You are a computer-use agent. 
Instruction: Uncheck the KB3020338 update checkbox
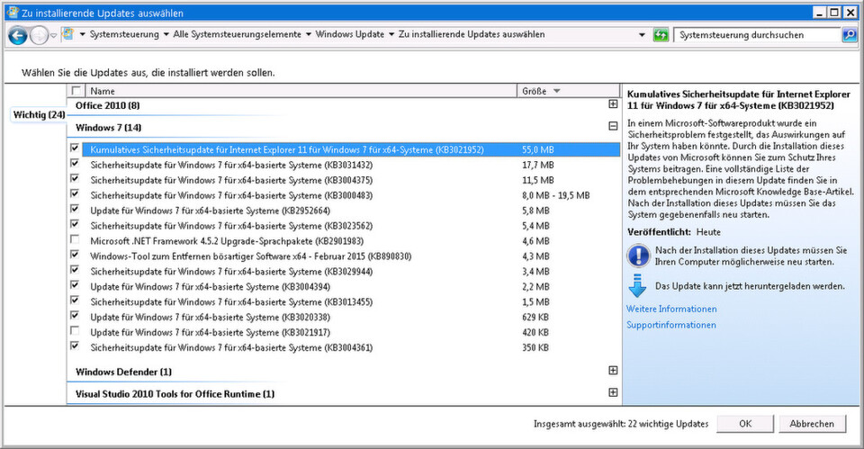pos(75,316)
